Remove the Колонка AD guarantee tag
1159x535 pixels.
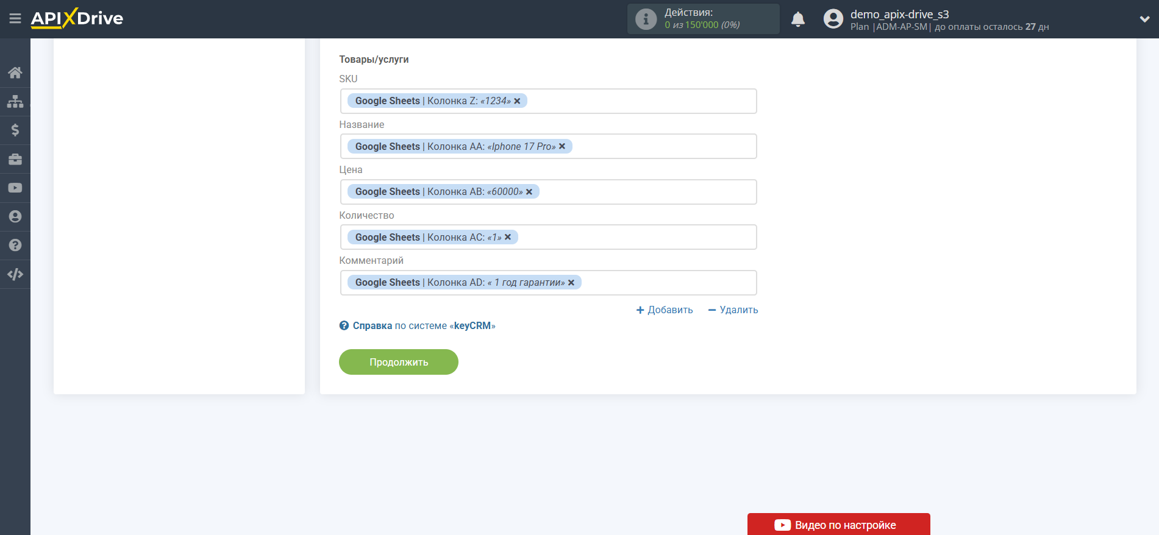(571, 283)
